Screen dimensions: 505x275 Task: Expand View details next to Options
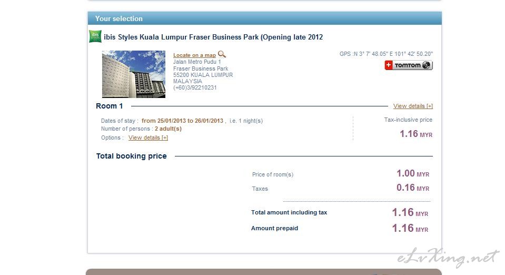[148, 137]
